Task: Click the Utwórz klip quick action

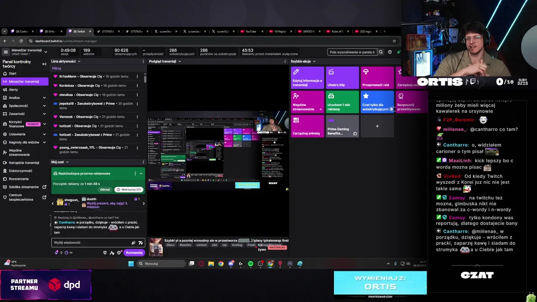Action: (x=342, y=78)
